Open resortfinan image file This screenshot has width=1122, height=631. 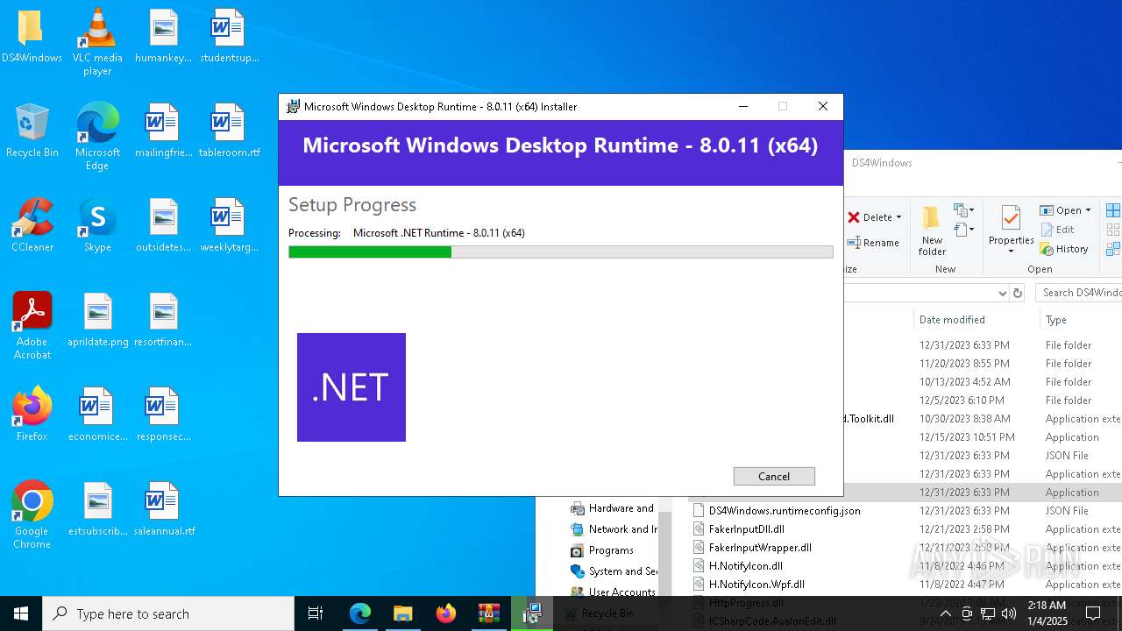point(163,321)
